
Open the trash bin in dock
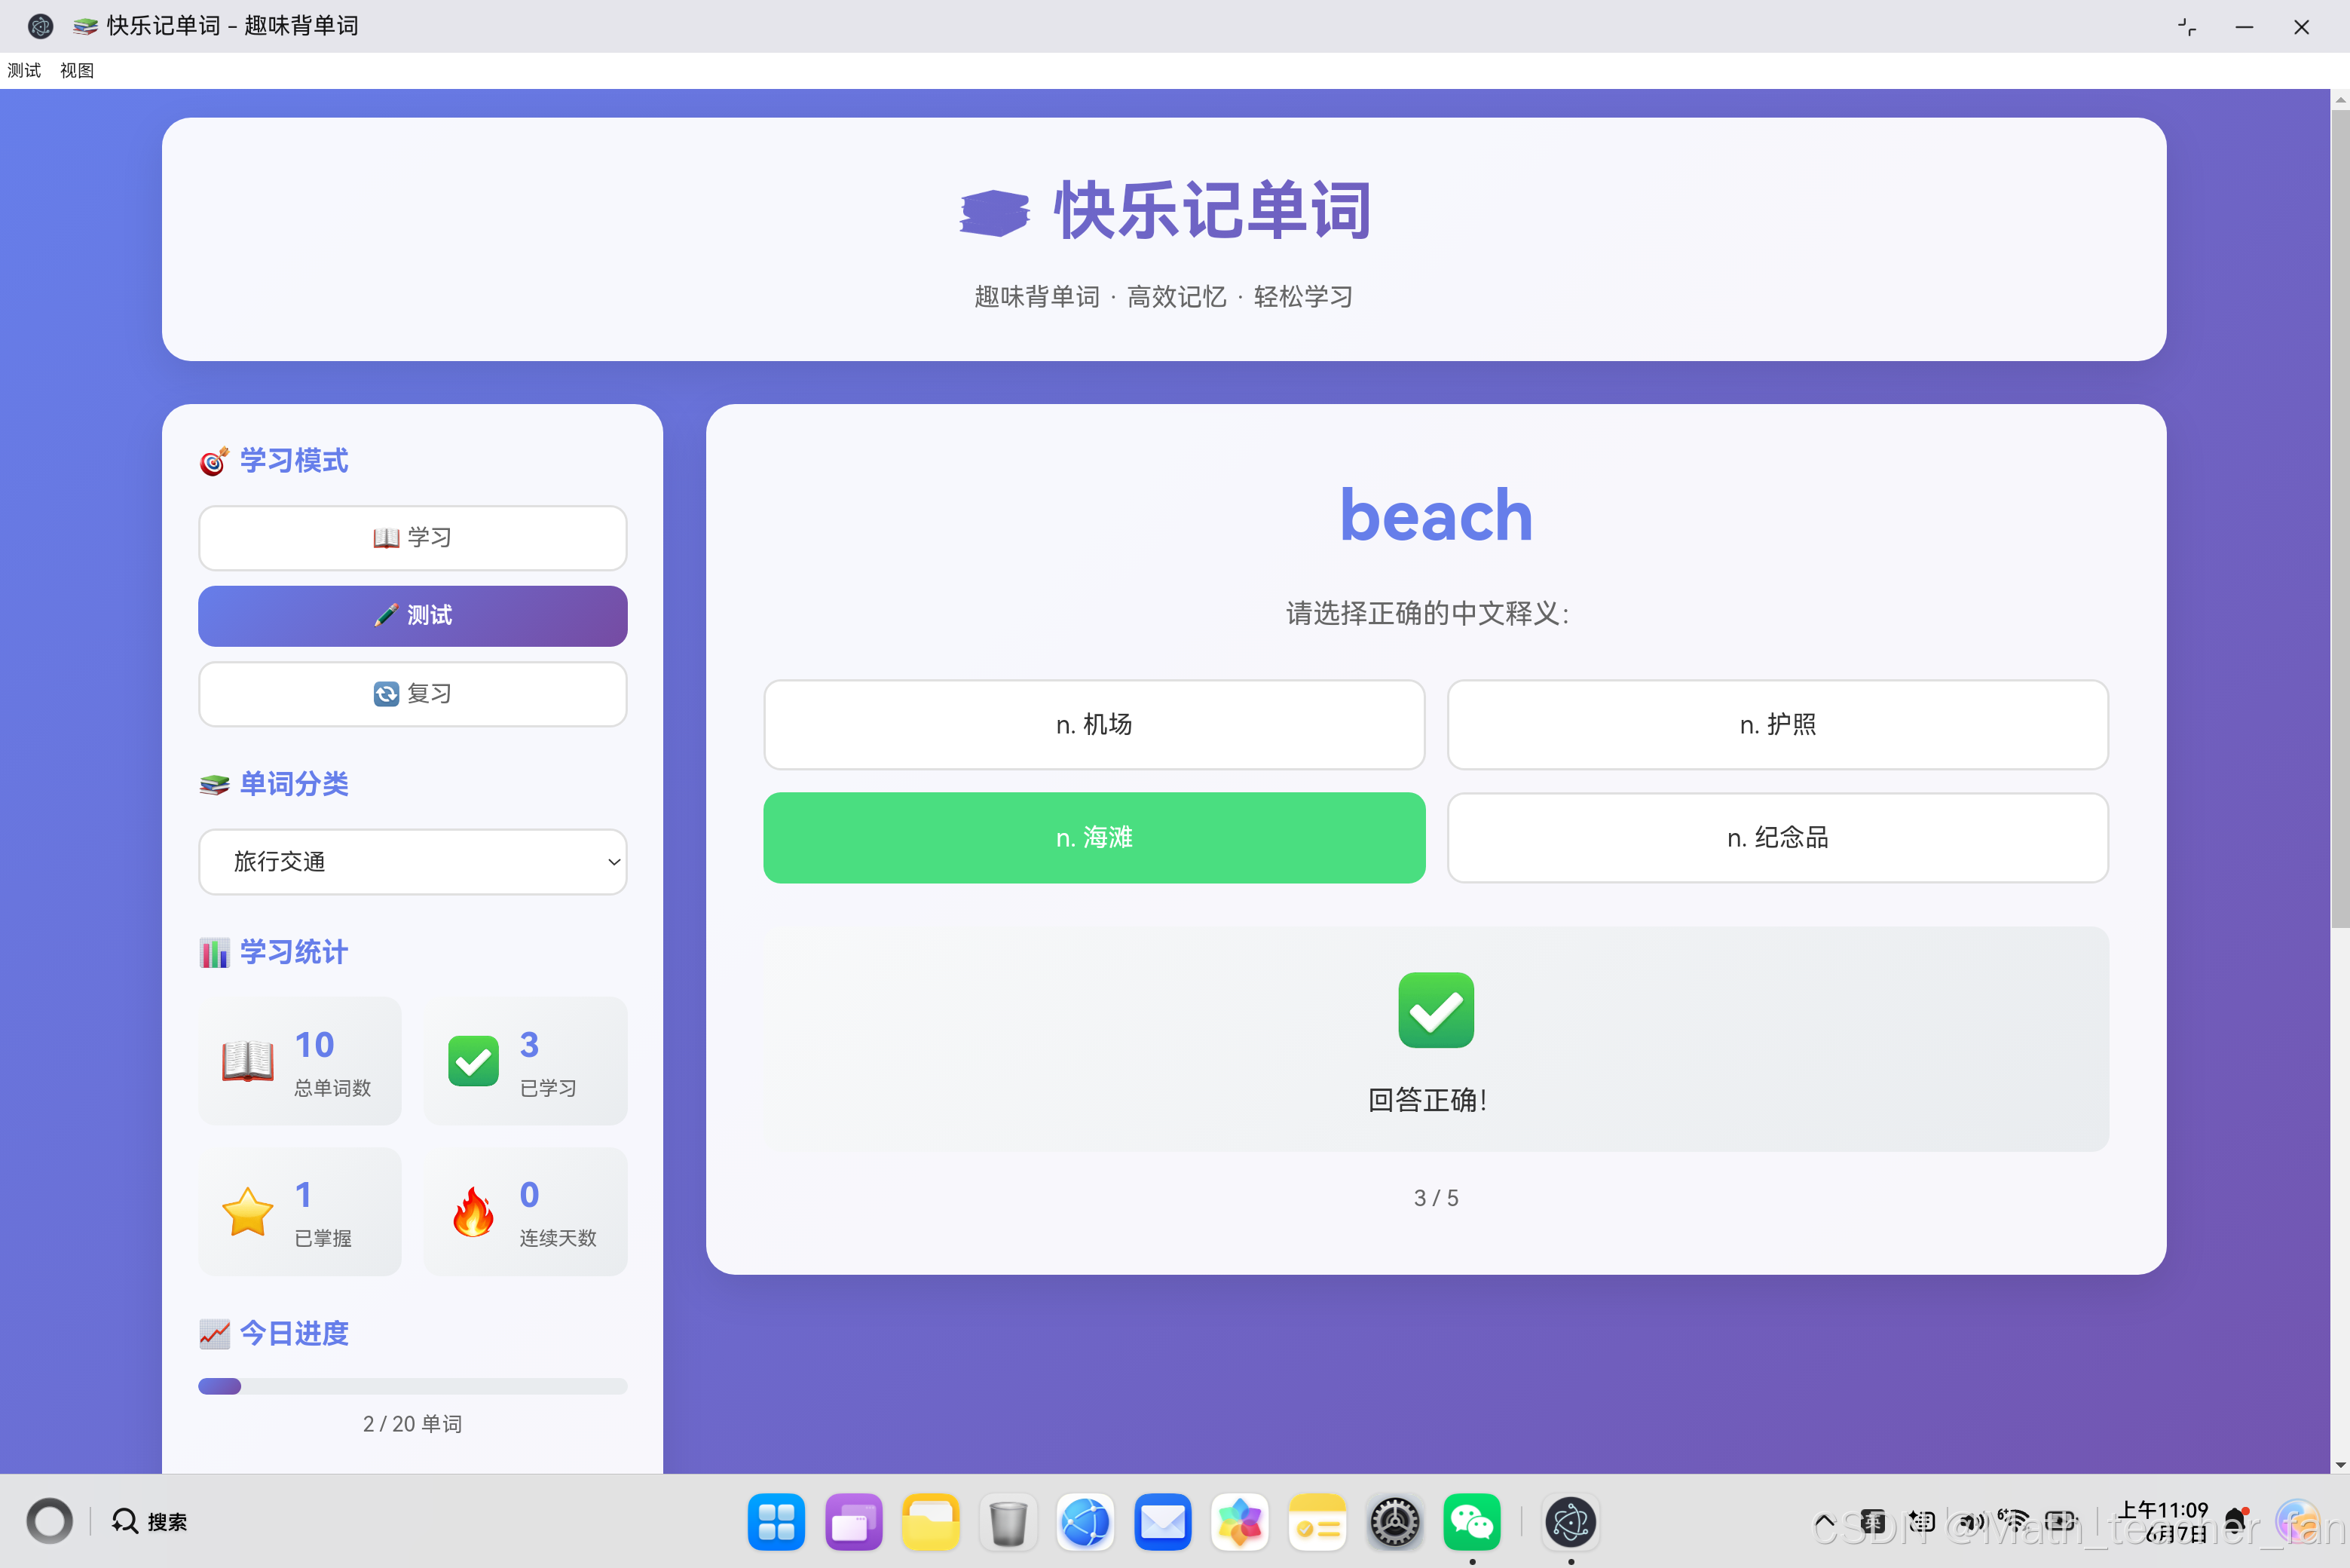click(x=1008, y=1522)
